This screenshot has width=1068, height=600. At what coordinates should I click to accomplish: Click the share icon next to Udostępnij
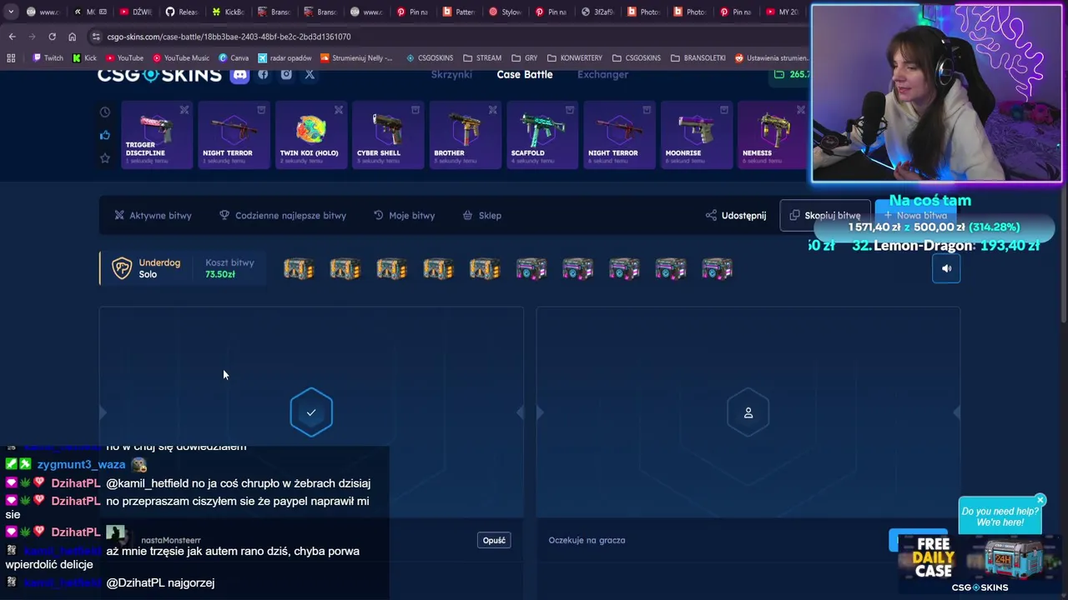[711, 215]
